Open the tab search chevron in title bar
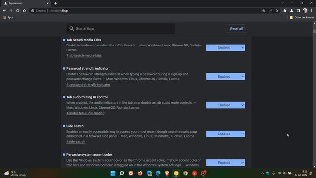The image size is (316, 178). 283,3
